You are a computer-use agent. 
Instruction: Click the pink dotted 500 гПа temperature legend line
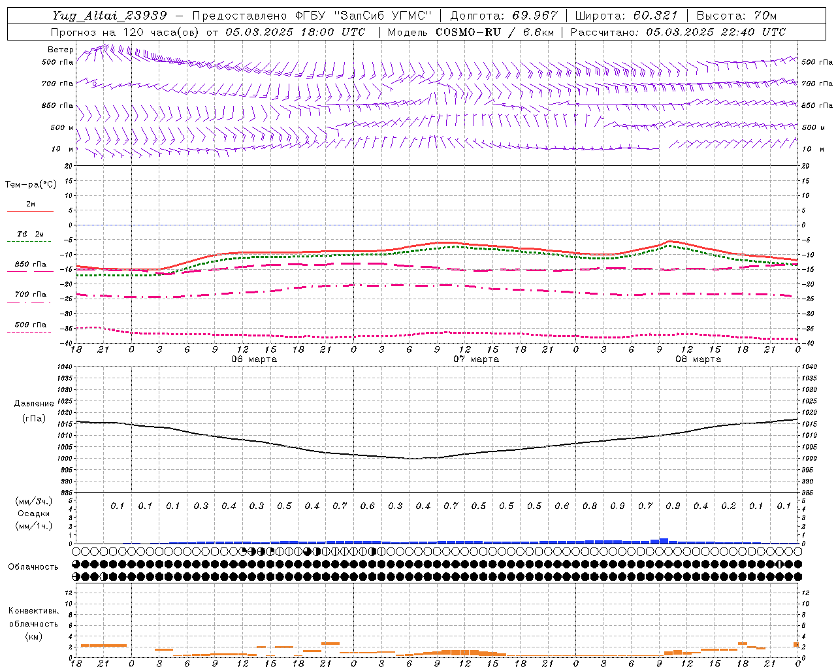(30, 332)
